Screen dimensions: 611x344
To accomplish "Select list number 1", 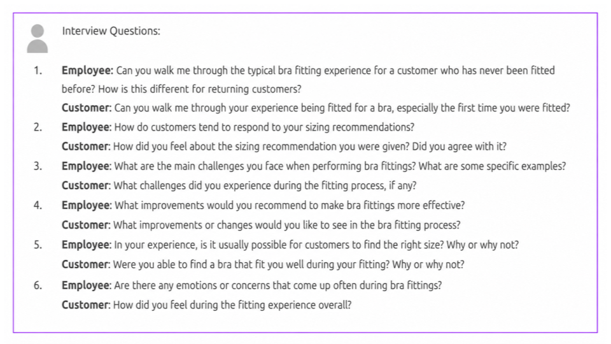I will tap(38, 71).
